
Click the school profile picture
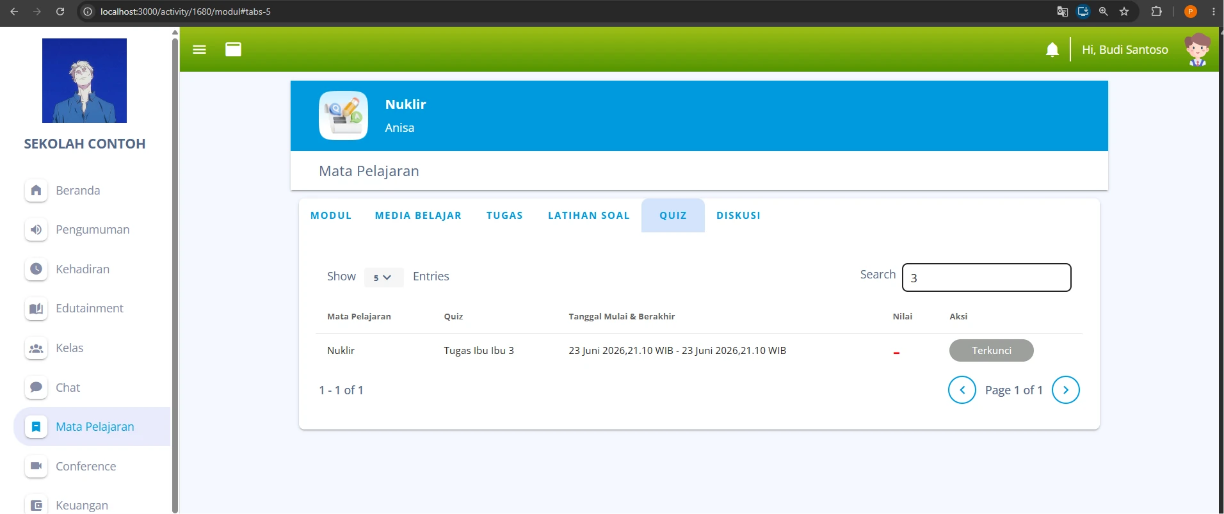coord(85,81)
